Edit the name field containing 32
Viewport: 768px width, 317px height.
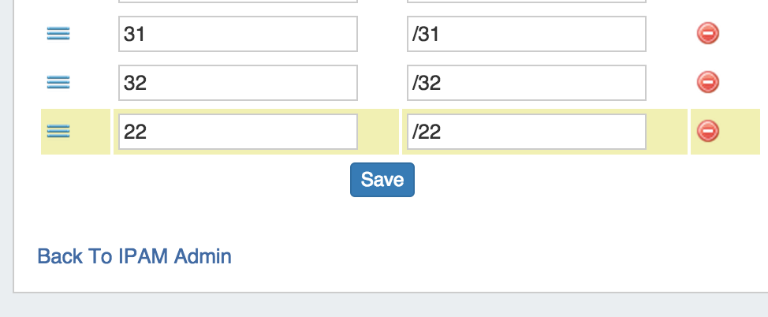click(x=237, y=82)
